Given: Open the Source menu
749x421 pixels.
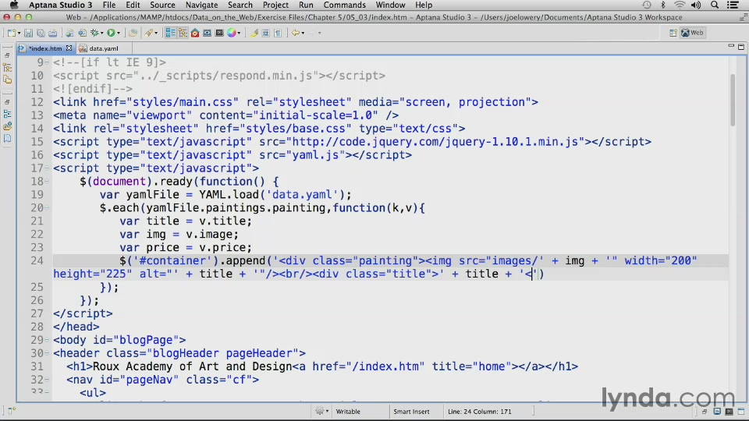Looking at the screenshot, I should [162, 5].
